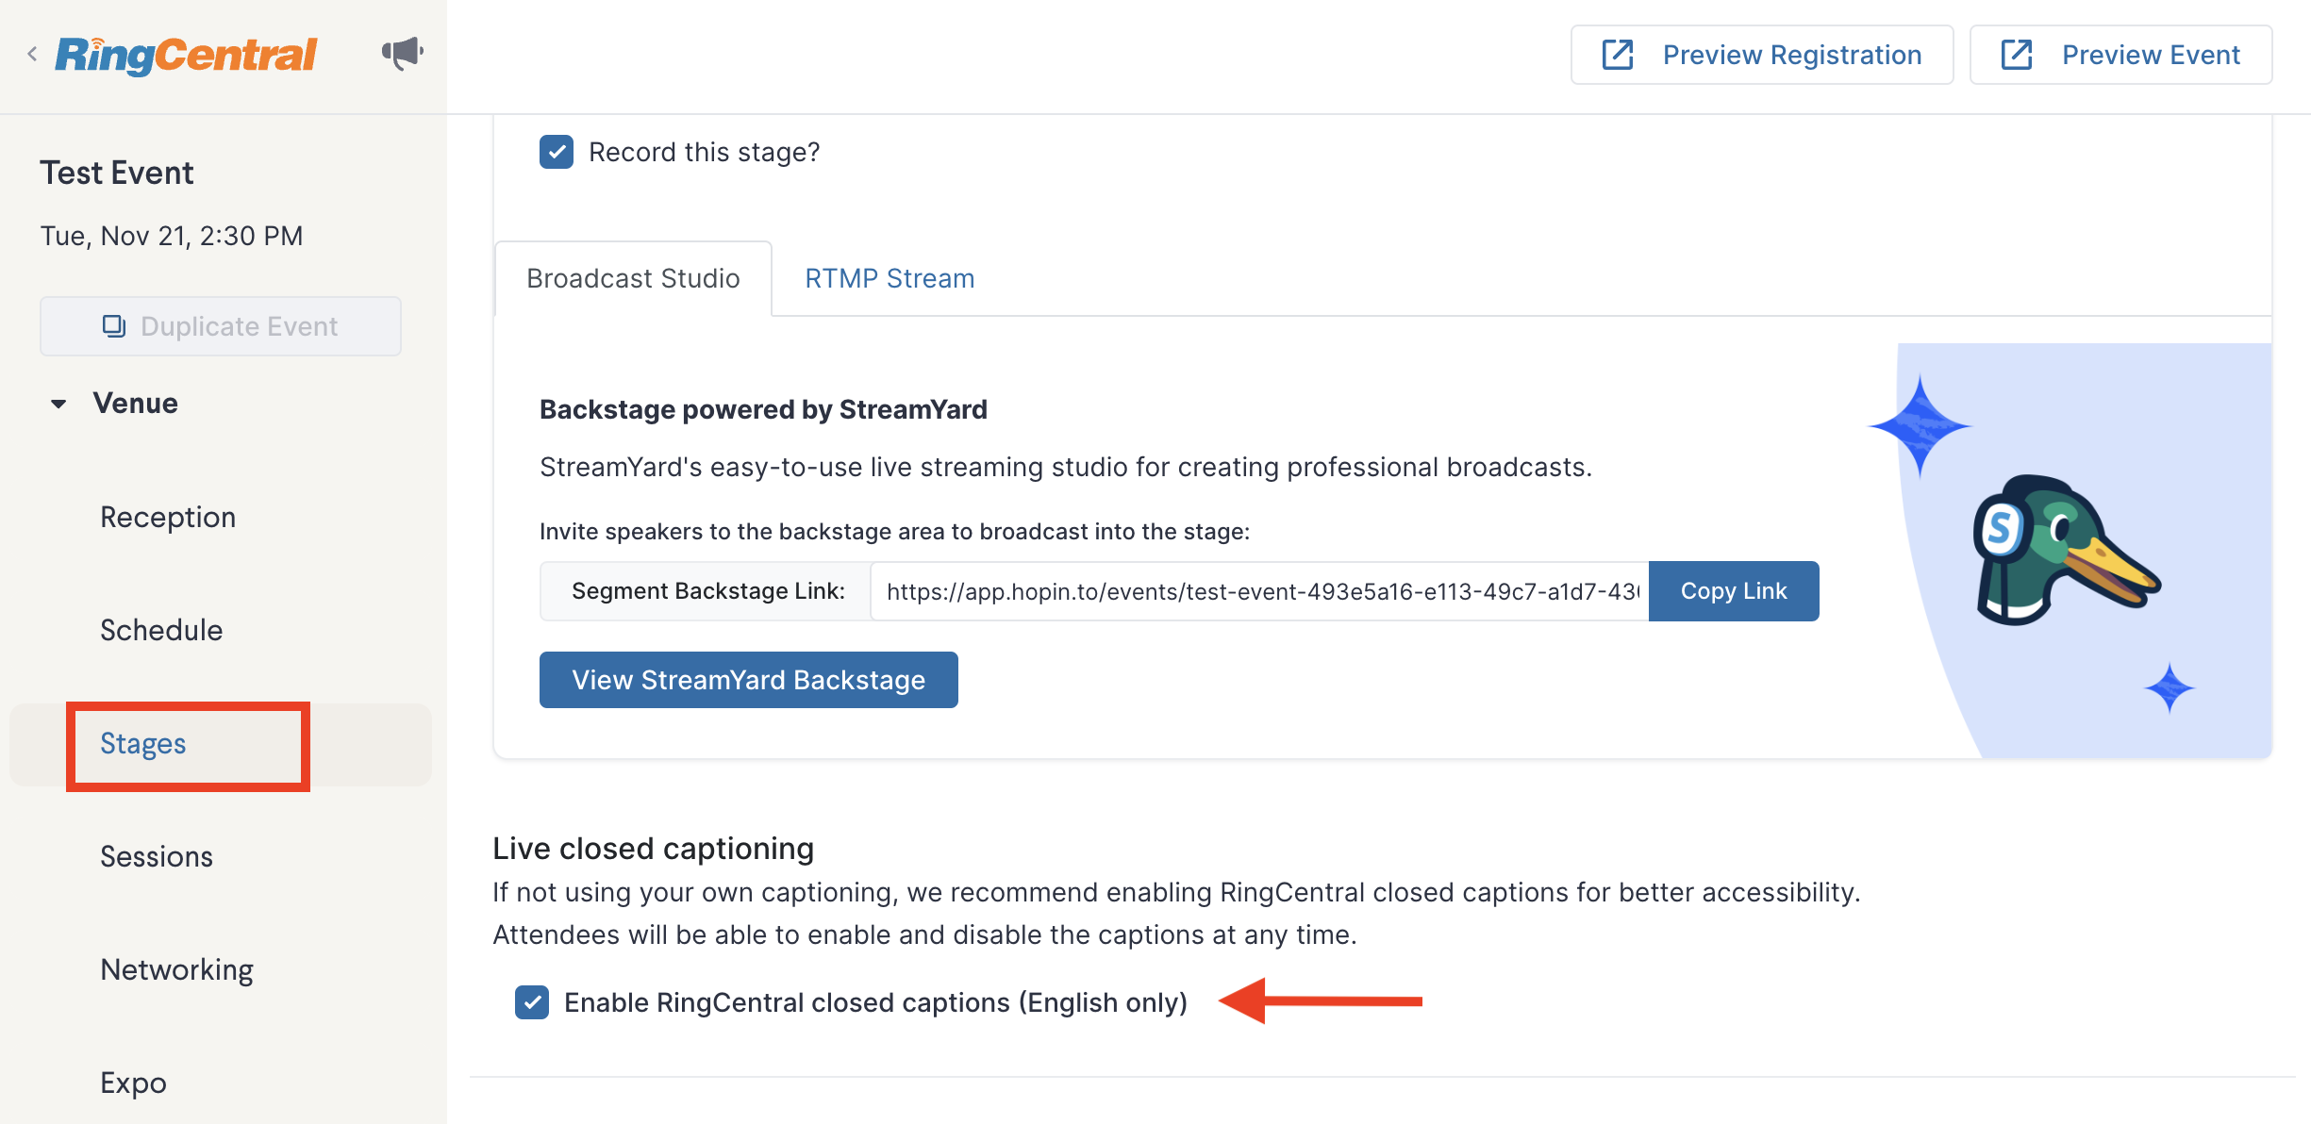Open Schedule in the sidebar
Viewport: 2311px width, 1124px height.
pos(161,630)
